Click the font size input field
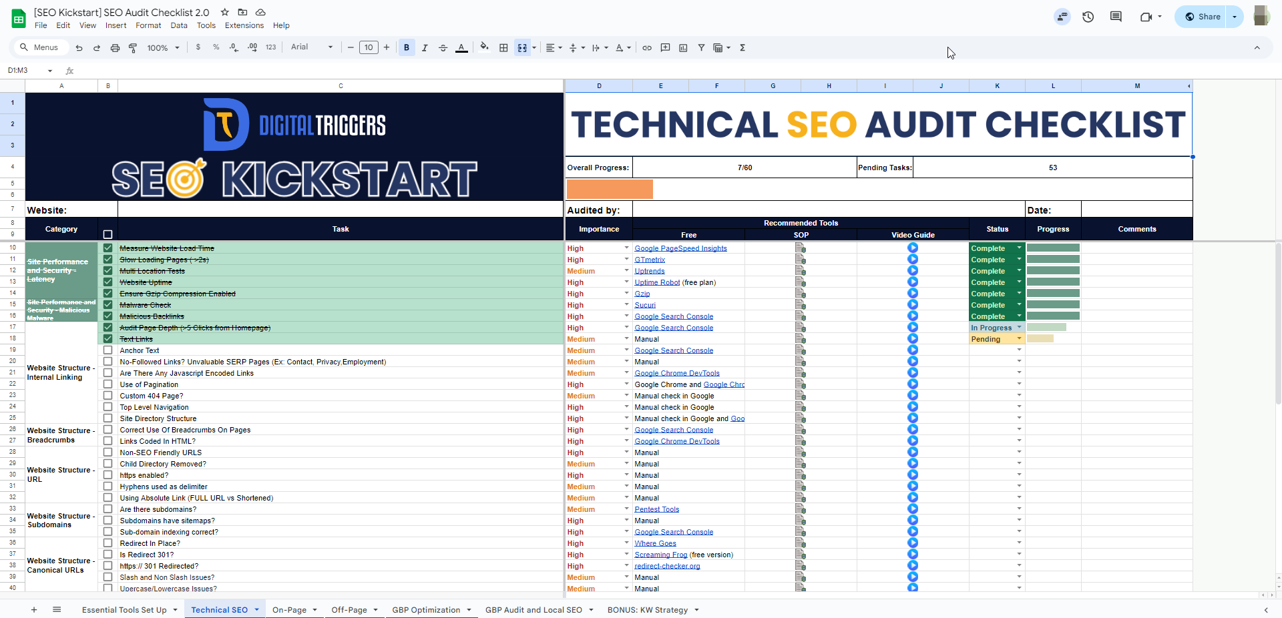This screenshot has width=1282, height=618. pyautogui.click(x=369, y=47)
